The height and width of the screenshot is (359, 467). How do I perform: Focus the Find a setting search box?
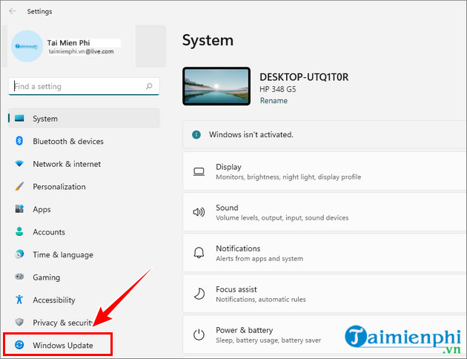(x=84, y=86)
